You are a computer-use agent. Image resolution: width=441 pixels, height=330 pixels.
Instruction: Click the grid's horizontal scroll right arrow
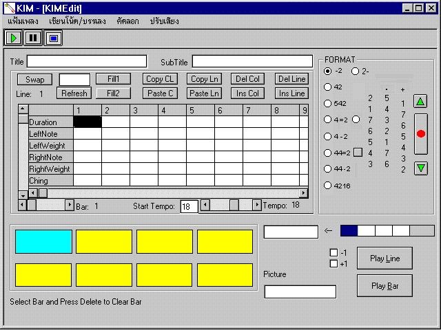point(303,192)
